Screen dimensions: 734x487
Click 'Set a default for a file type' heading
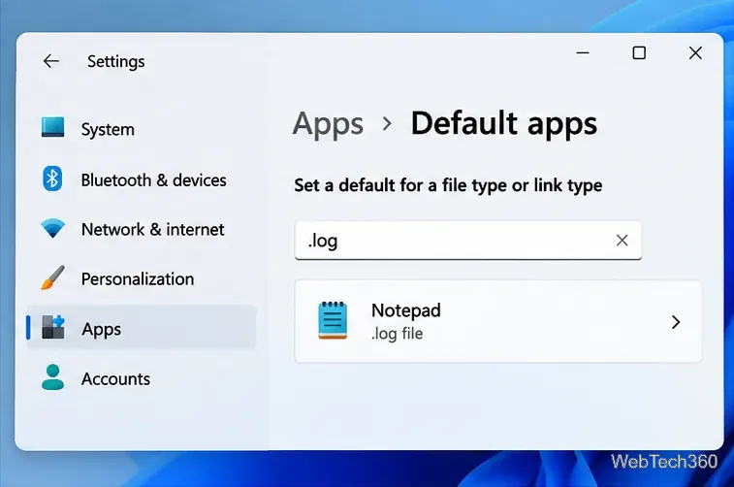point(448,185)
